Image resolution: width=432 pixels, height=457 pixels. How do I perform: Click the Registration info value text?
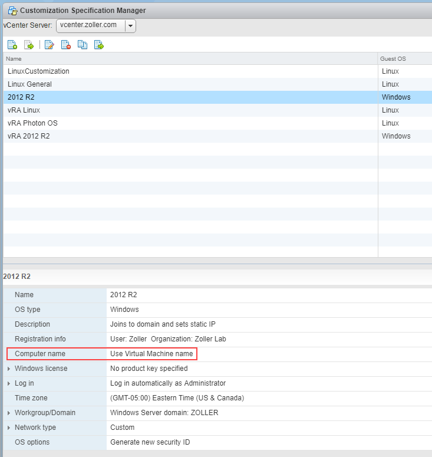coord(168,339)
